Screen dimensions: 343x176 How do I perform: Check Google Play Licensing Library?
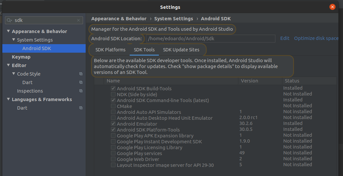pyautogui.click(x=113, y=147)
